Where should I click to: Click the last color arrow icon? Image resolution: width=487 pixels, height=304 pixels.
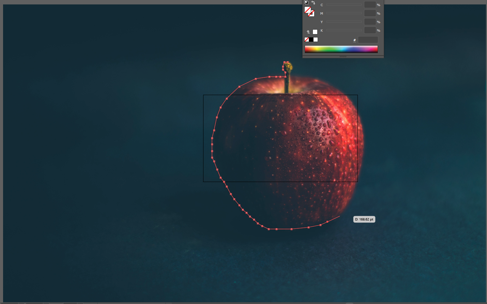[308, 32]
